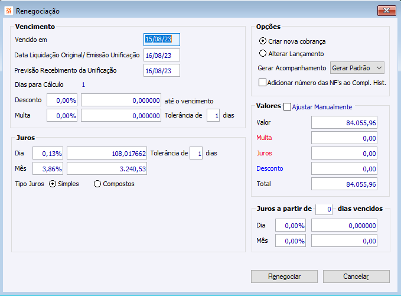Close the Renegociação dialog window
Image resolution: width=401 pixels, height=296 pixels.
pos(386,11)
